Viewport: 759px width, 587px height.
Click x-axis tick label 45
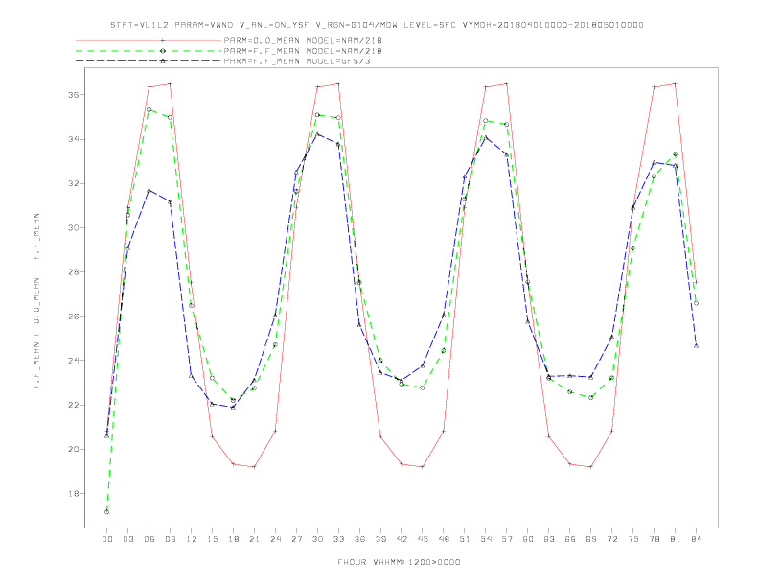click(x=423, y=539)
